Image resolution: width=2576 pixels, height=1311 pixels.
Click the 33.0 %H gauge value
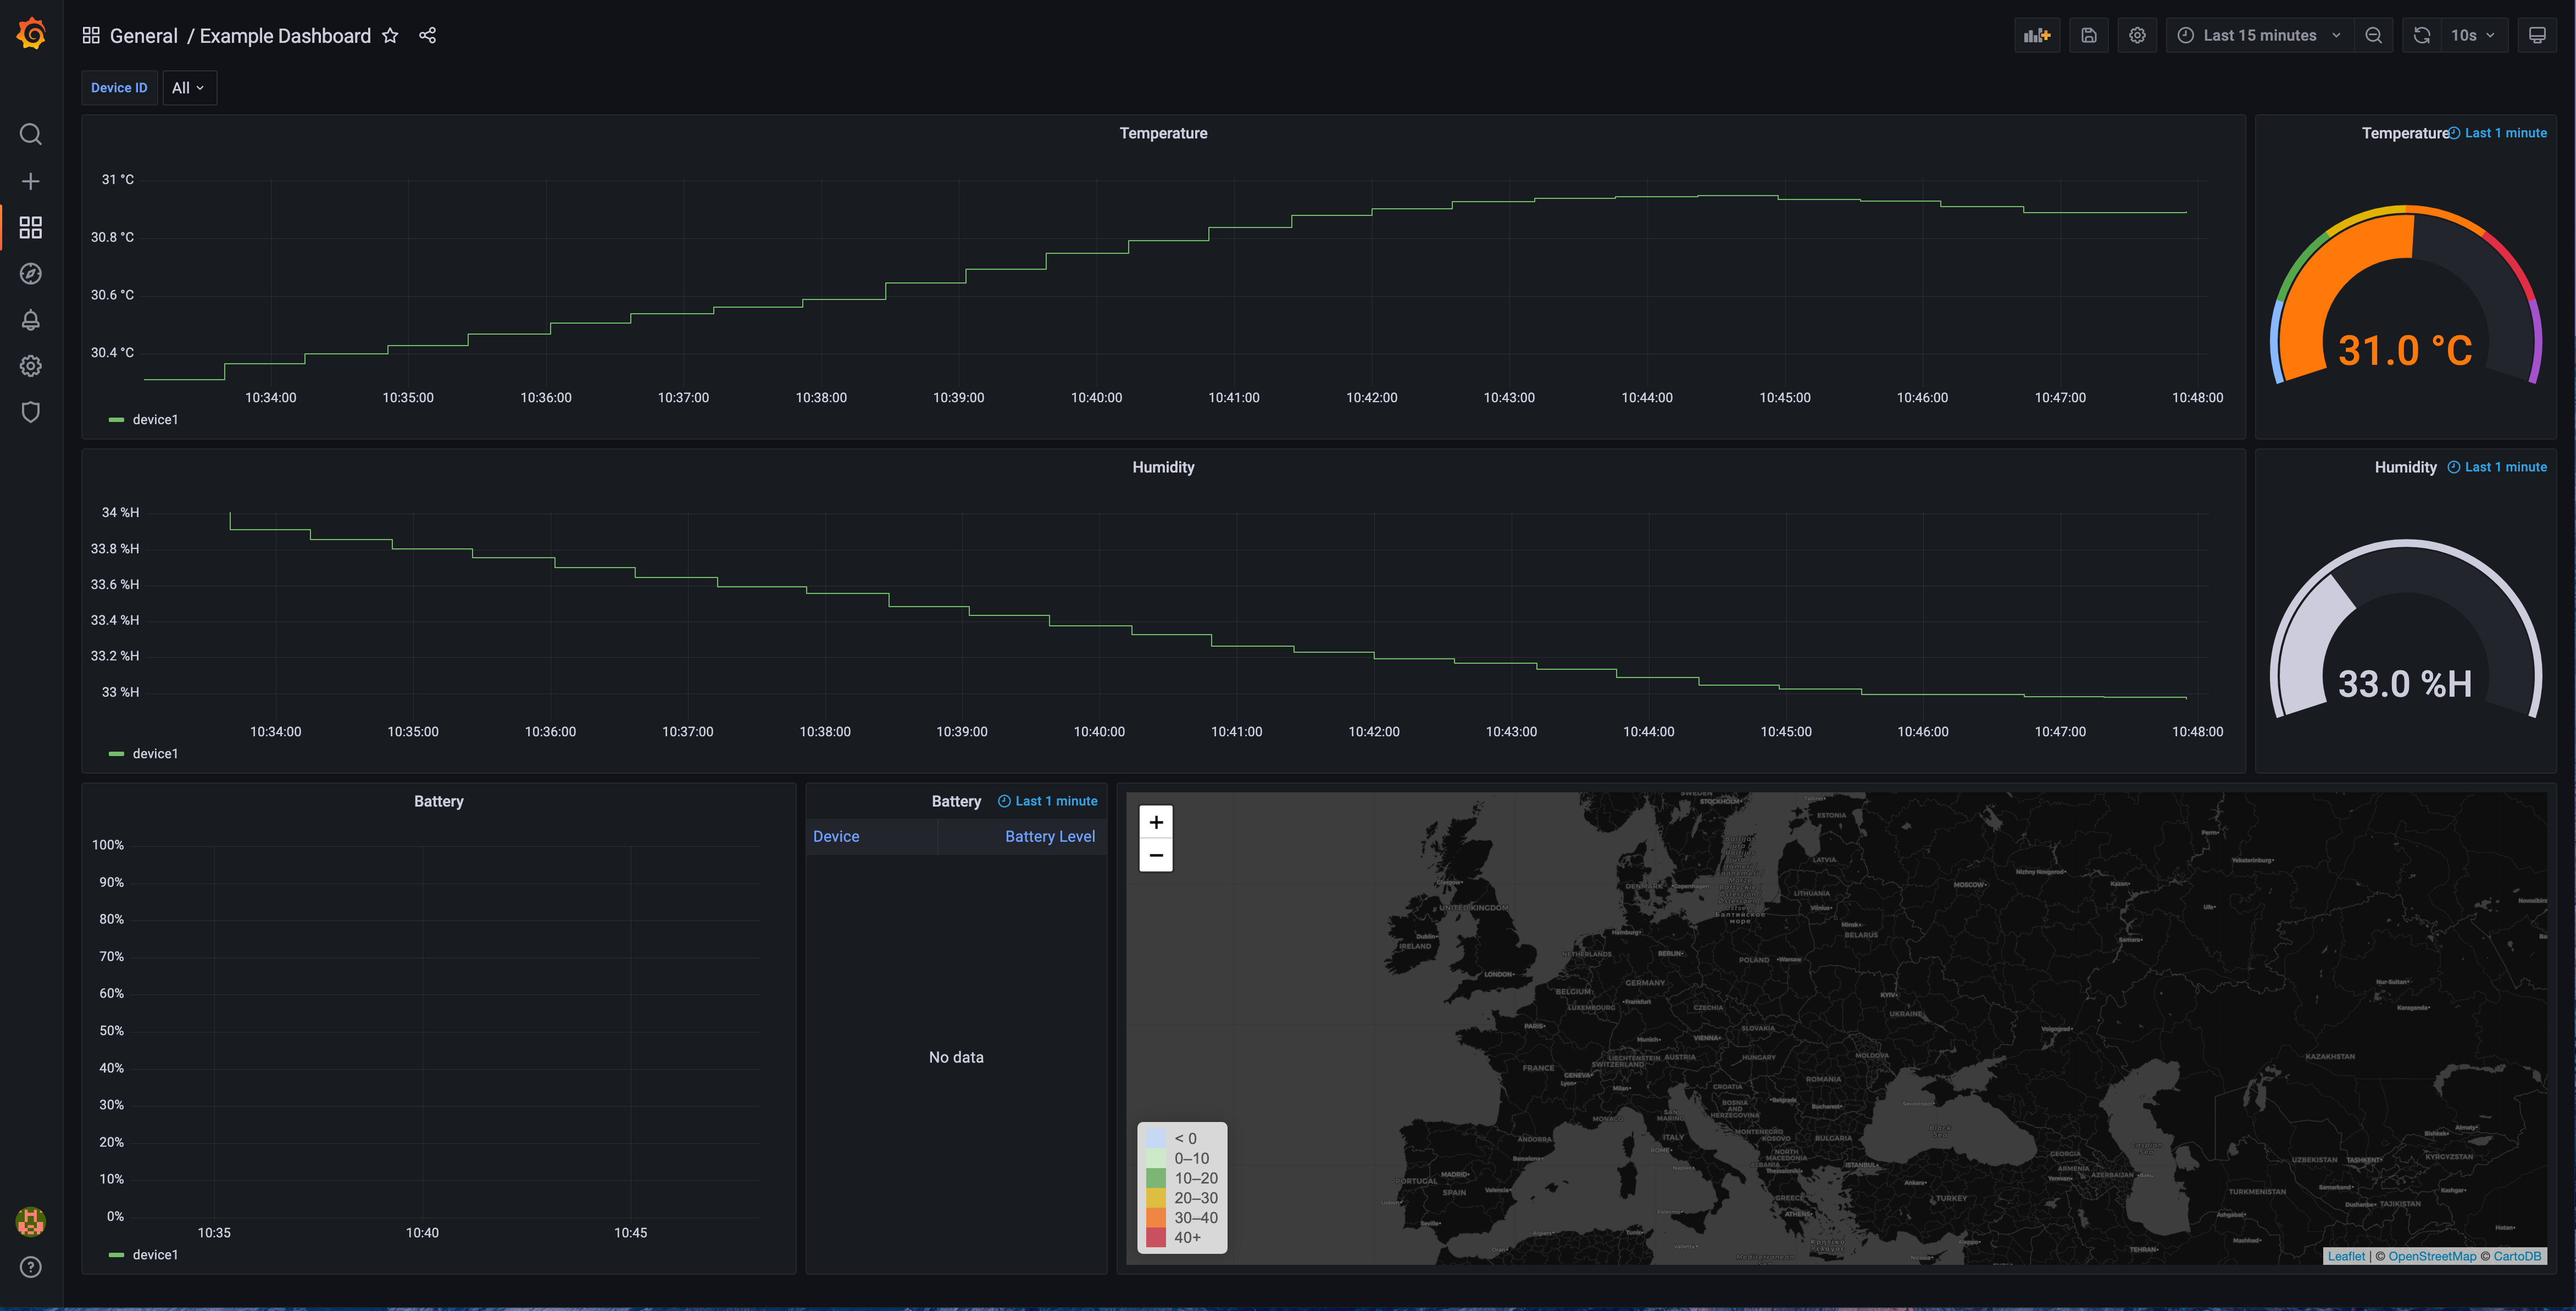2405,685
